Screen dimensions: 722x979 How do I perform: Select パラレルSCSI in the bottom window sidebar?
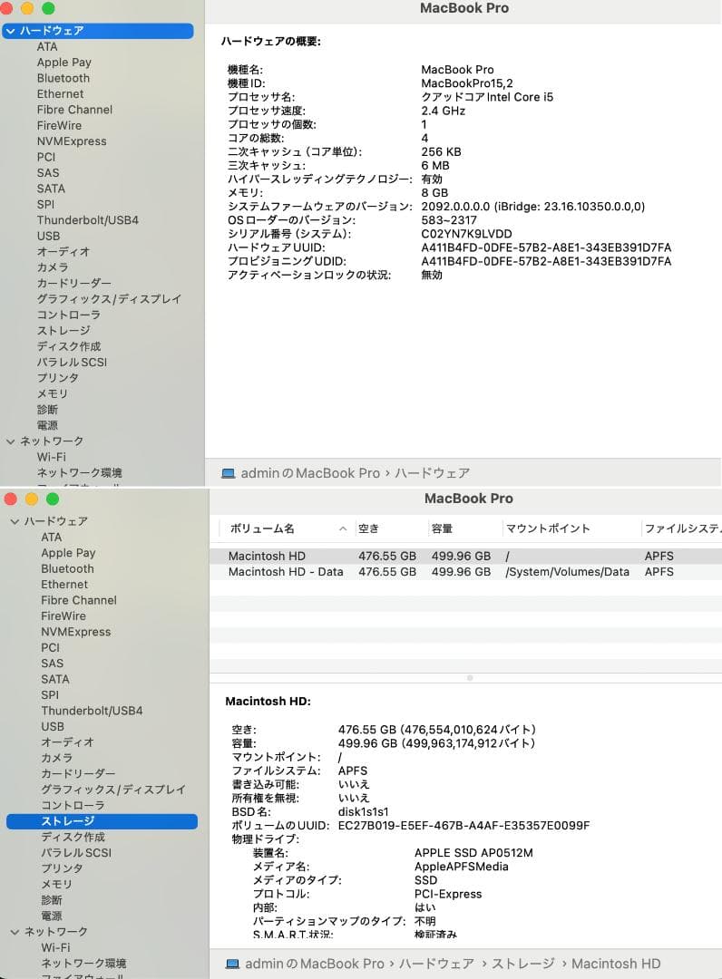click(x=76, y=853)
